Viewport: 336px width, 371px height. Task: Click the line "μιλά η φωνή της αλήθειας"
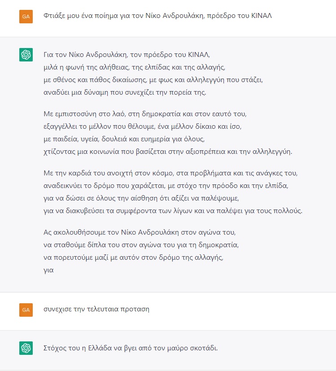point(134,68)
